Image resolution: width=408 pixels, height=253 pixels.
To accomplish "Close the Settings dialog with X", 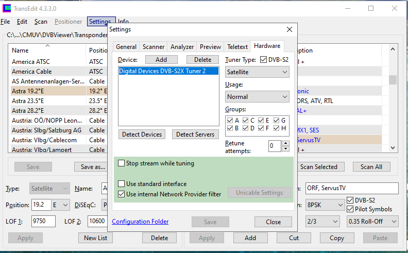I will pyautogui.click(x=290, y=29).
